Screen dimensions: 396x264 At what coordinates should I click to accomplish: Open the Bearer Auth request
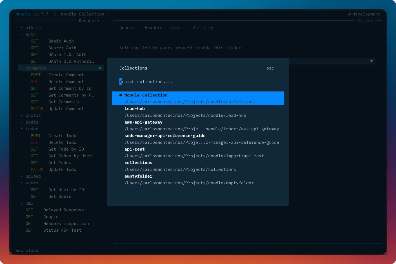pos(61,48)
